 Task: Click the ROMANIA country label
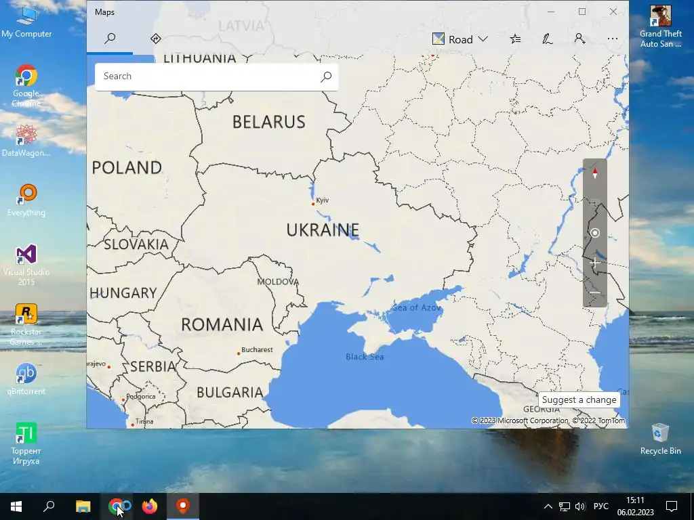point(222,324)
